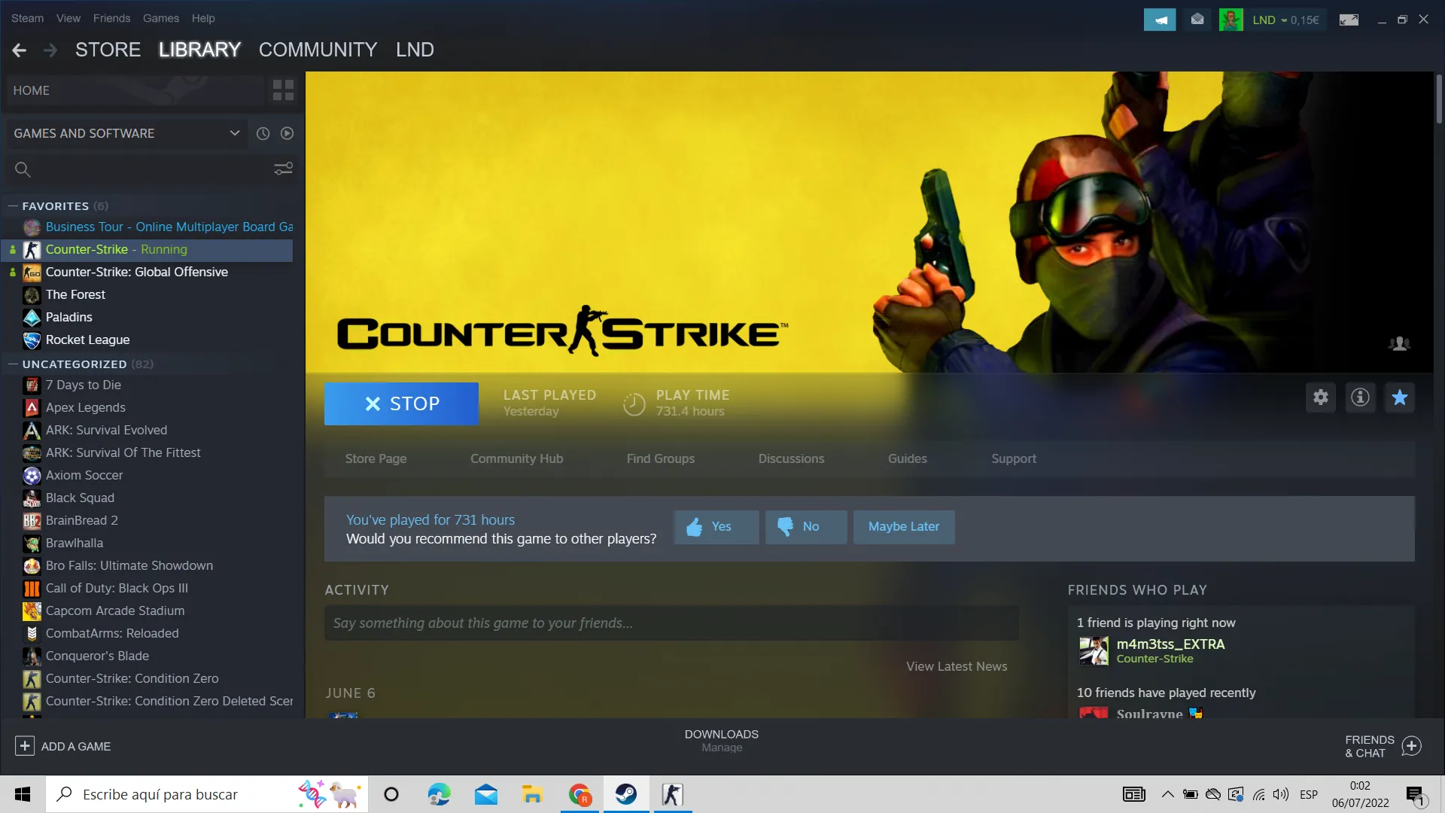
Task: Stop the running Counter-Strike game
Action: pos(401,403)
